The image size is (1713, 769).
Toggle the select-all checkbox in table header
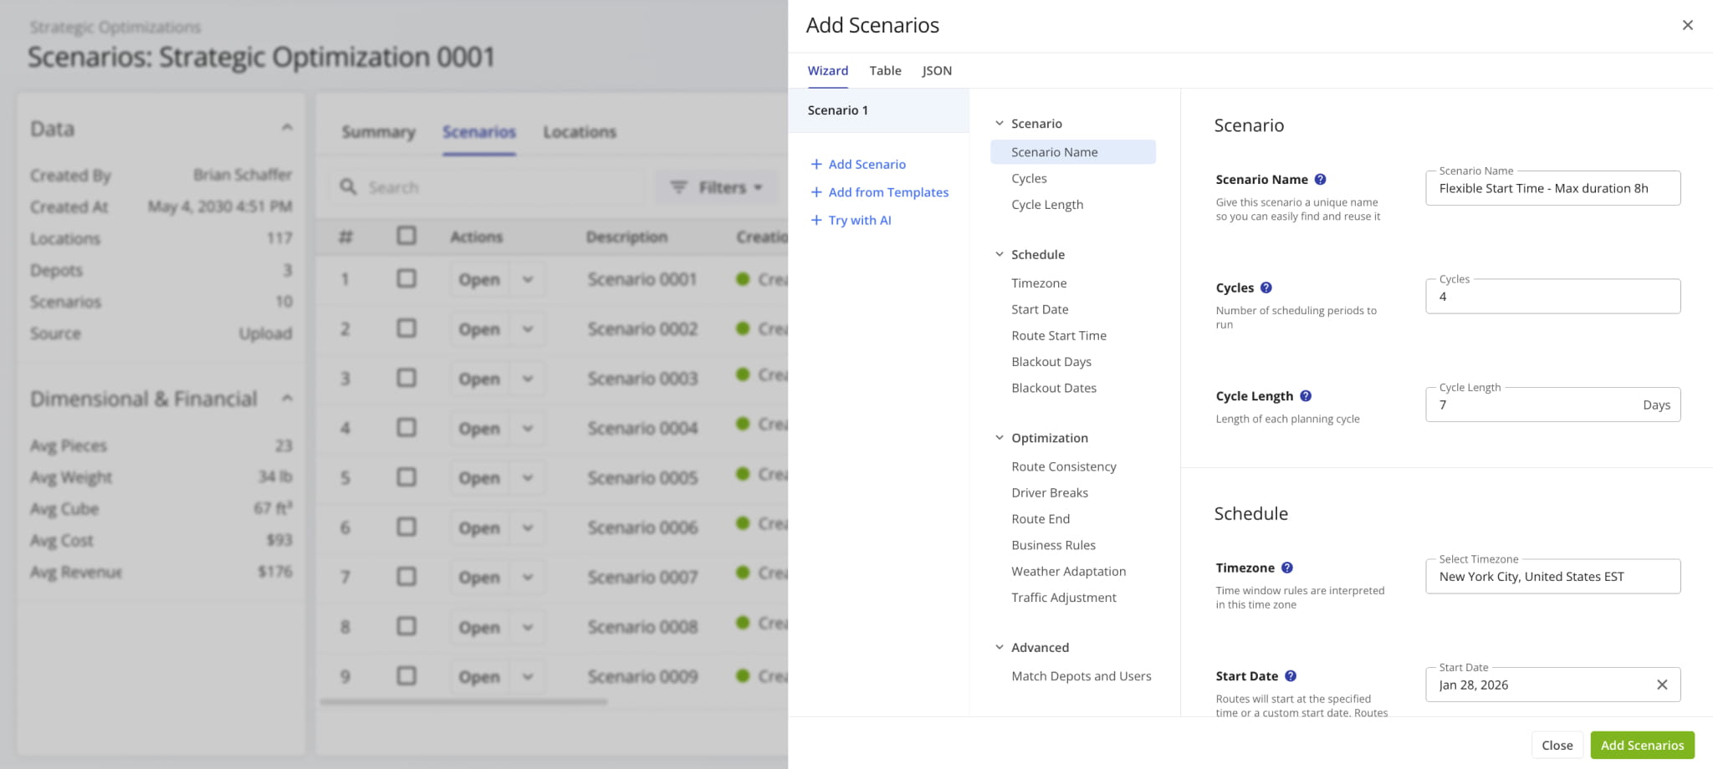point(407,237)
